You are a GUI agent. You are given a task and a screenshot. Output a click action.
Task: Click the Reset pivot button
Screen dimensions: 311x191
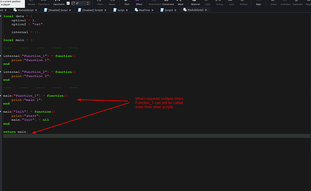(112, 3)
